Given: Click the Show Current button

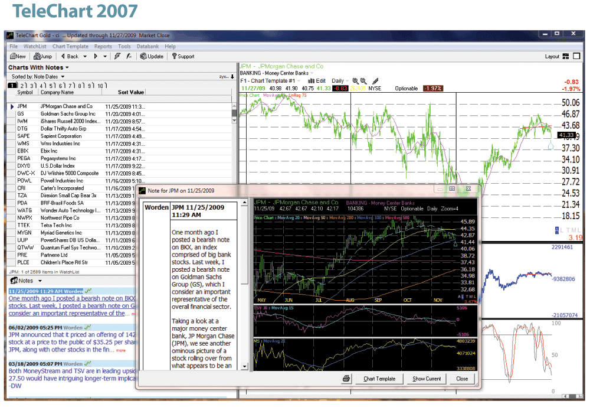Looking at the screenshot, I should pos(427,379).
